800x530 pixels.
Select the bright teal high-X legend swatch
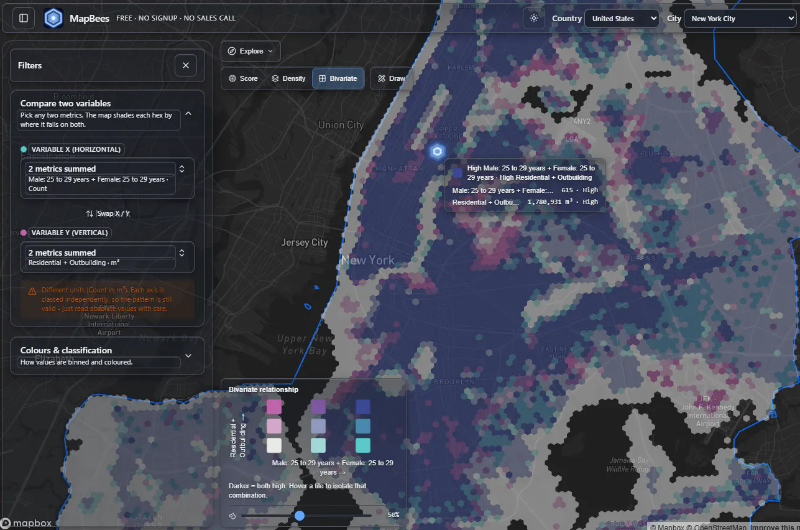click(363, 445)
